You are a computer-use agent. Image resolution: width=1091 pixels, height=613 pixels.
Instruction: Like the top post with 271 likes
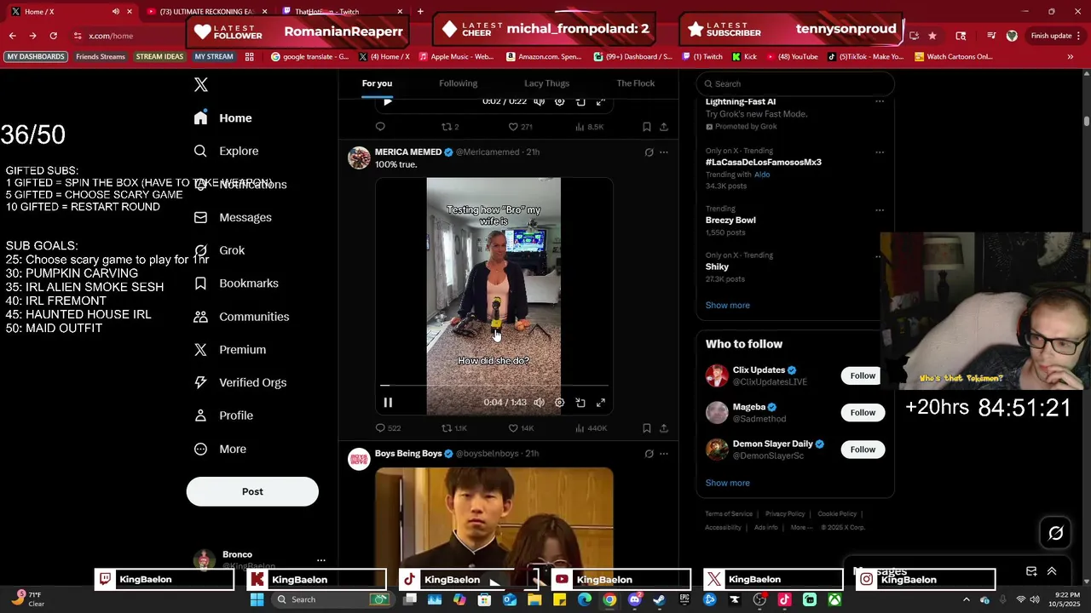pos(520,127)
